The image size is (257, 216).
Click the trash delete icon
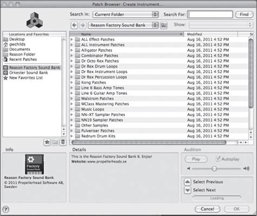tap(63, 142)
